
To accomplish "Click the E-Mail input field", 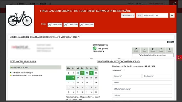I will click(142, 83).
